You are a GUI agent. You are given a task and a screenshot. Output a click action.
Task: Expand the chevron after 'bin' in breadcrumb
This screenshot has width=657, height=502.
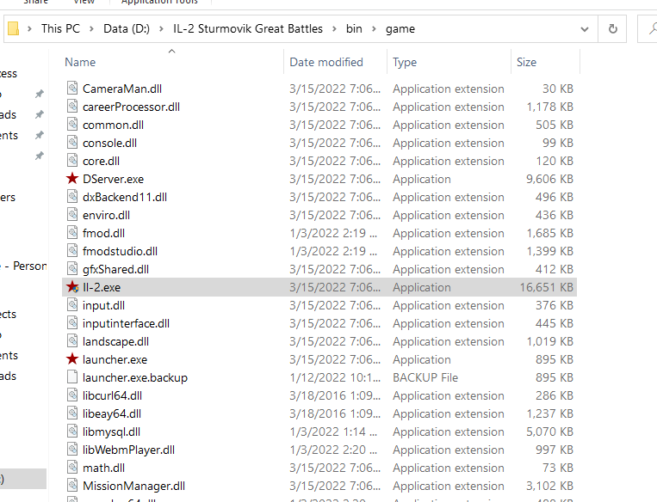tap(374, 28)
